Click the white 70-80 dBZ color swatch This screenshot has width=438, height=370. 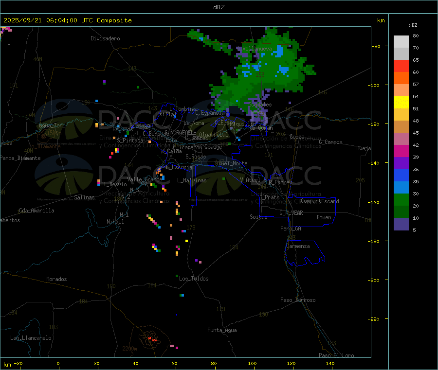[401, 42]
